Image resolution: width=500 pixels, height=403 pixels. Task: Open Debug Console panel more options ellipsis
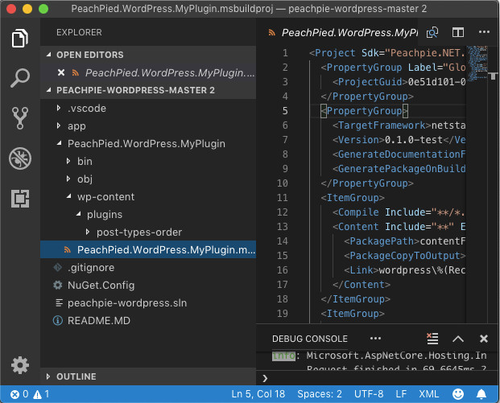(x=375, y=338)
